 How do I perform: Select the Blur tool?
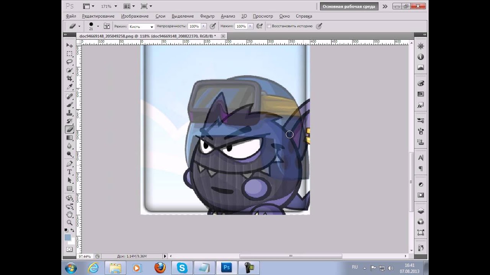tap(69, 146)
